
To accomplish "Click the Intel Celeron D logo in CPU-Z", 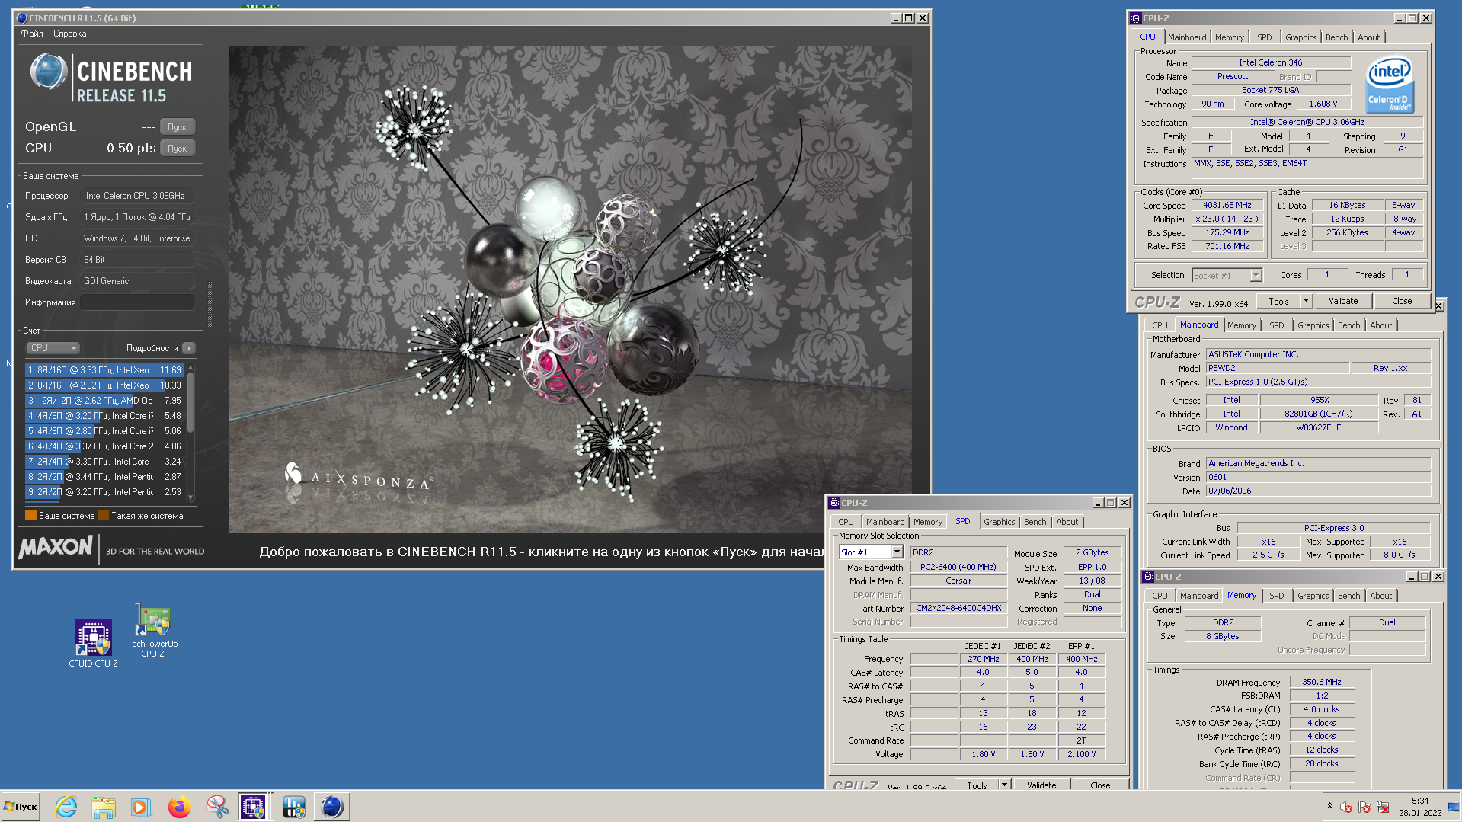I will coord(1390,85).
